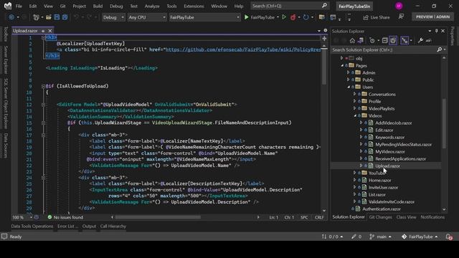Viewport: 459px width, 258px height.
Task: Toggle Sync with Active Document button
Action: click(404, 40)
